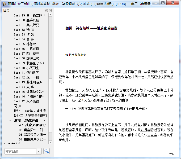Select Part 41 他的世界
This screenshot has width=181, height=159.
point(26,73)
